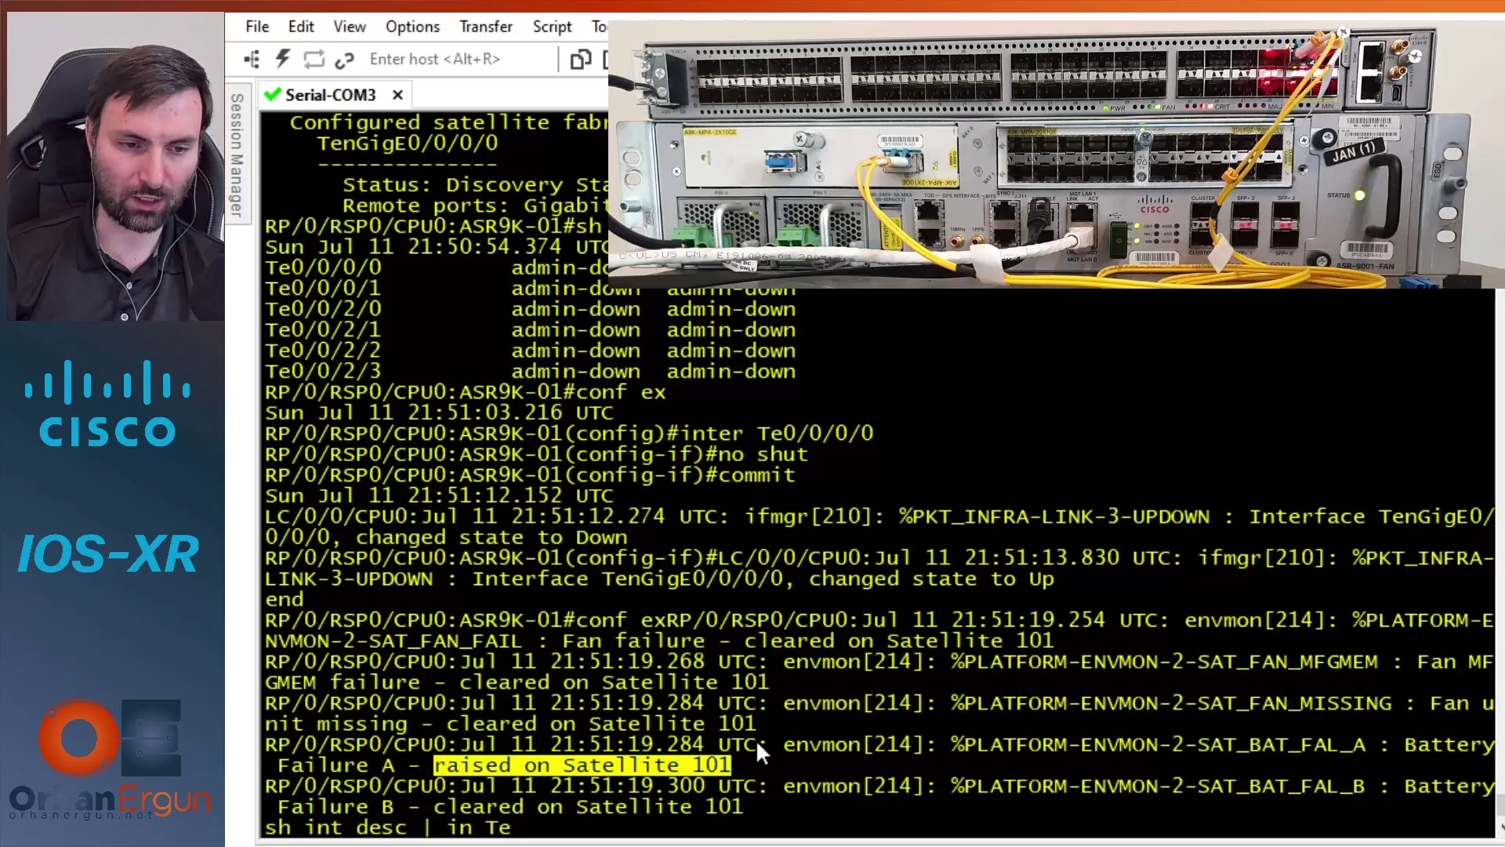This screenshot has height=847, width=1505.
Task: Open the Transfer menu
Action: 485,26
